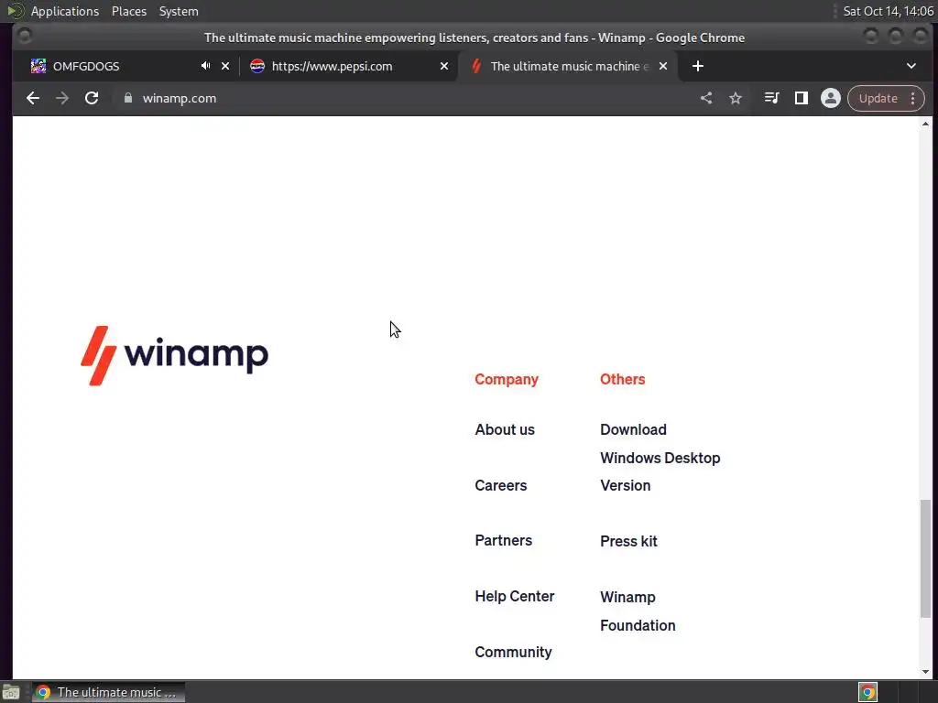The image size is (938, 703).
Task: Close the Winamp tab
Action: pyautogui.click(x=663, y=66)
